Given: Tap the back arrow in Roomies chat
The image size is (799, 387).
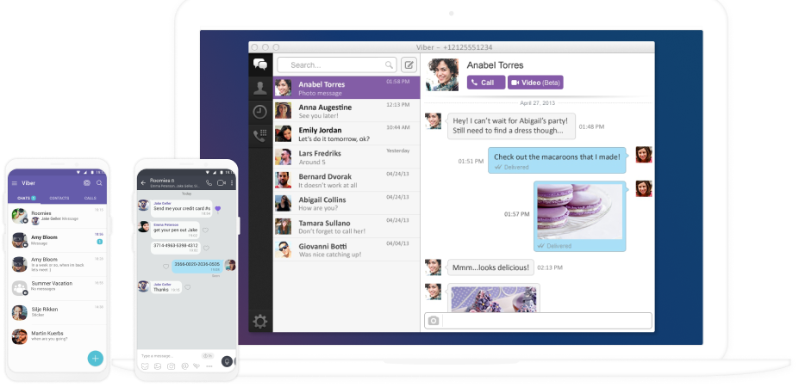Looking at the screenshot, I should 143,183.
